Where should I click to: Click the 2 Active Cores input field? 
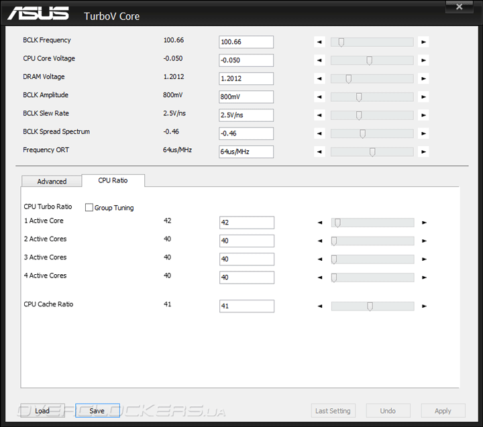coord(247,241)
